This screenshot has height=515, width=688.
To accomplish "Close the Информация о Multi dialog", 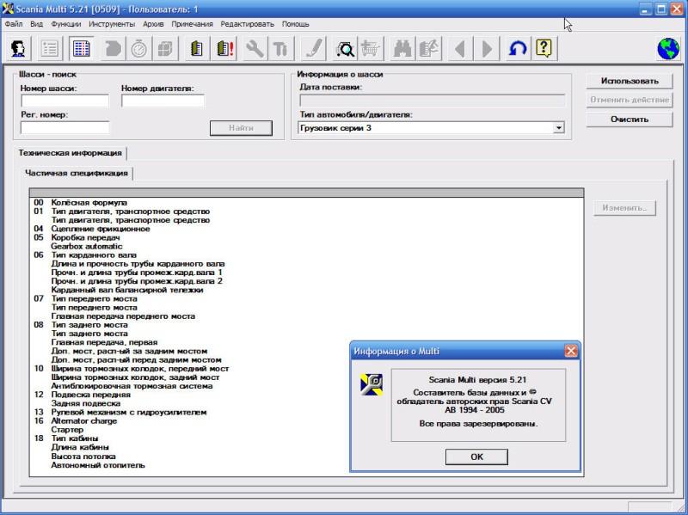I will (x=570, y=351).
